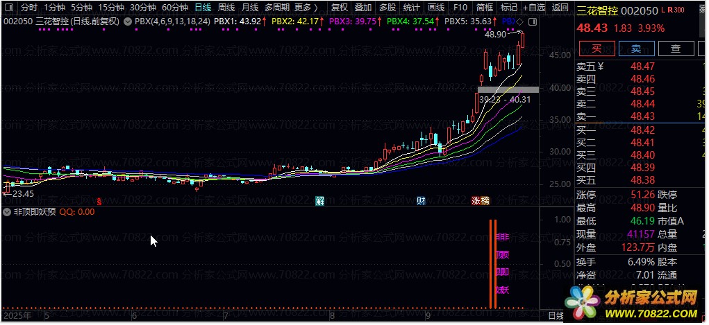Expand the PBX indicator dropdown arrow
Viewport: 709px width, 325px height.
[128, 21]
